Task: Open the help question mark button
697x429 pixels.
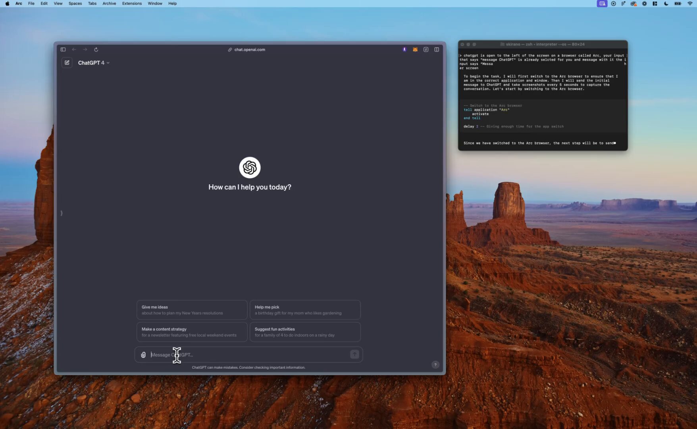Action: click(x=435, y=365)
